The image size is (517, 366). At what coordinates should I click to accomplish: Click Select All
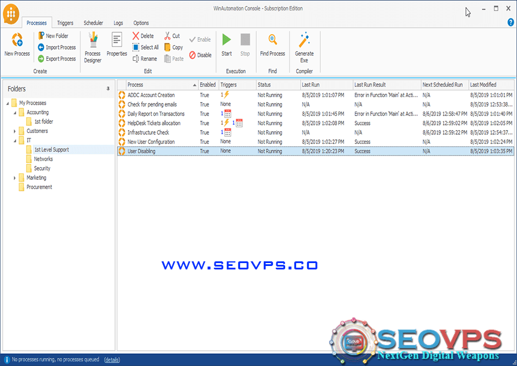(145, 47)
